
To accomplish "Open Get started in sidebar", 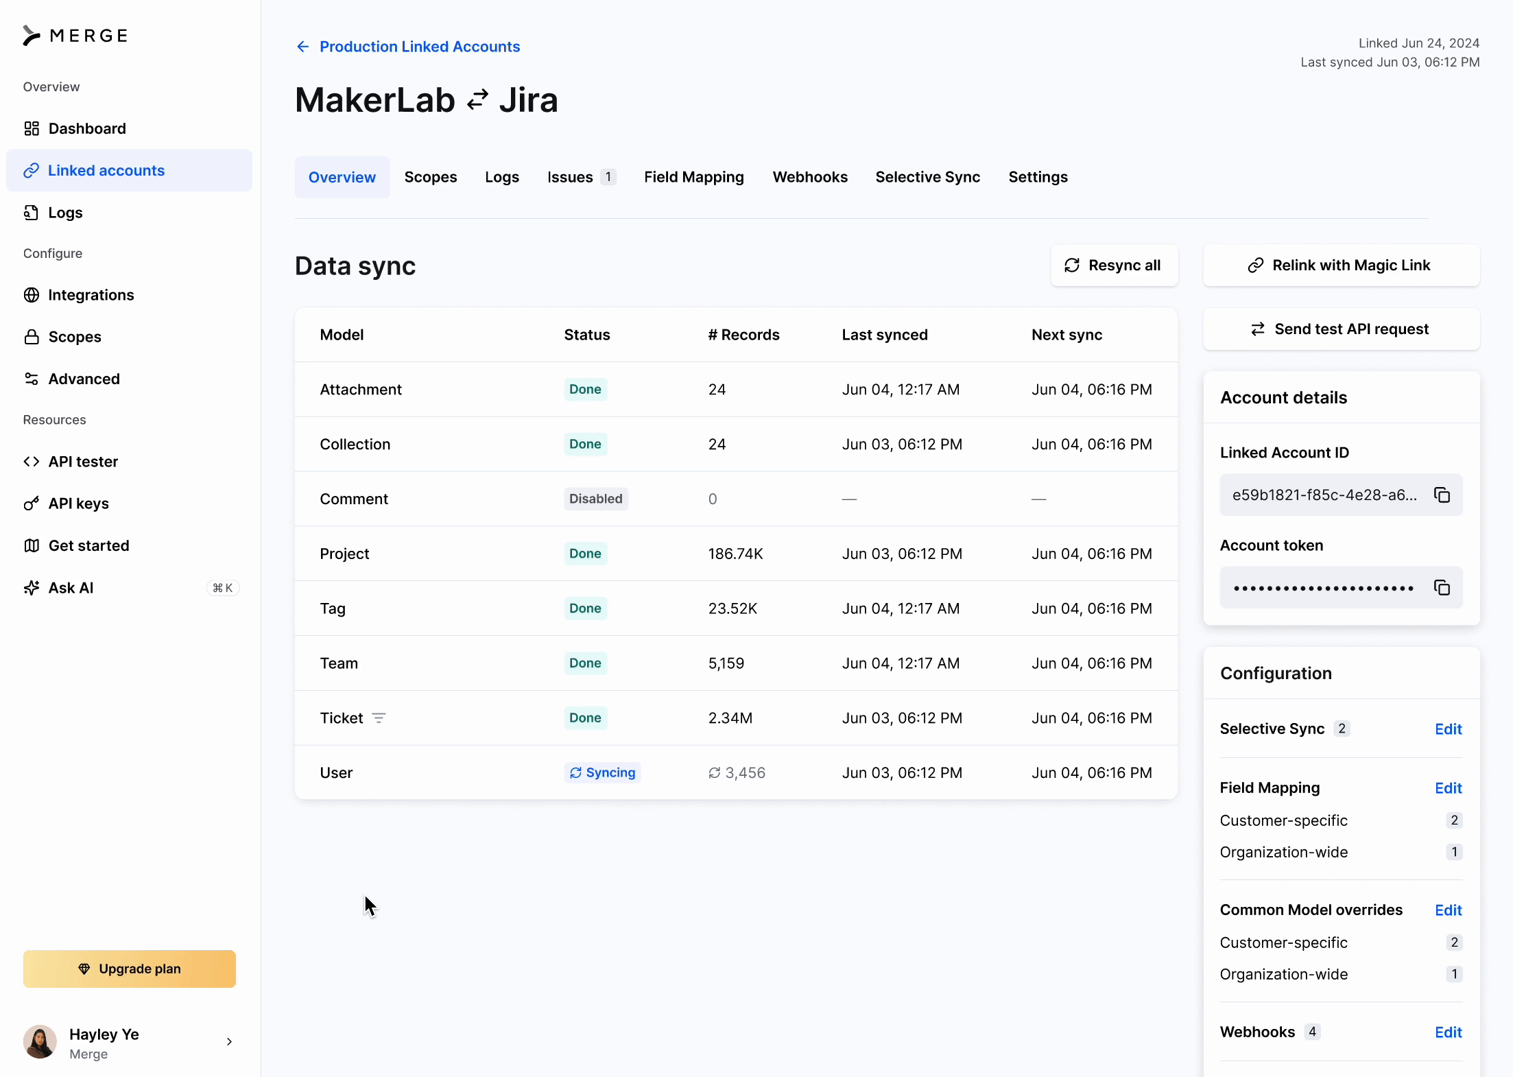I will tap(129, 545).
